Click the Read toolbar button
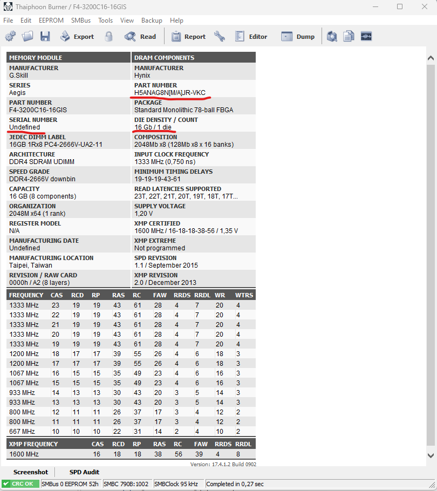Image resolution: width=437 pixels, height=491 pixels. (x=140, y=36)
